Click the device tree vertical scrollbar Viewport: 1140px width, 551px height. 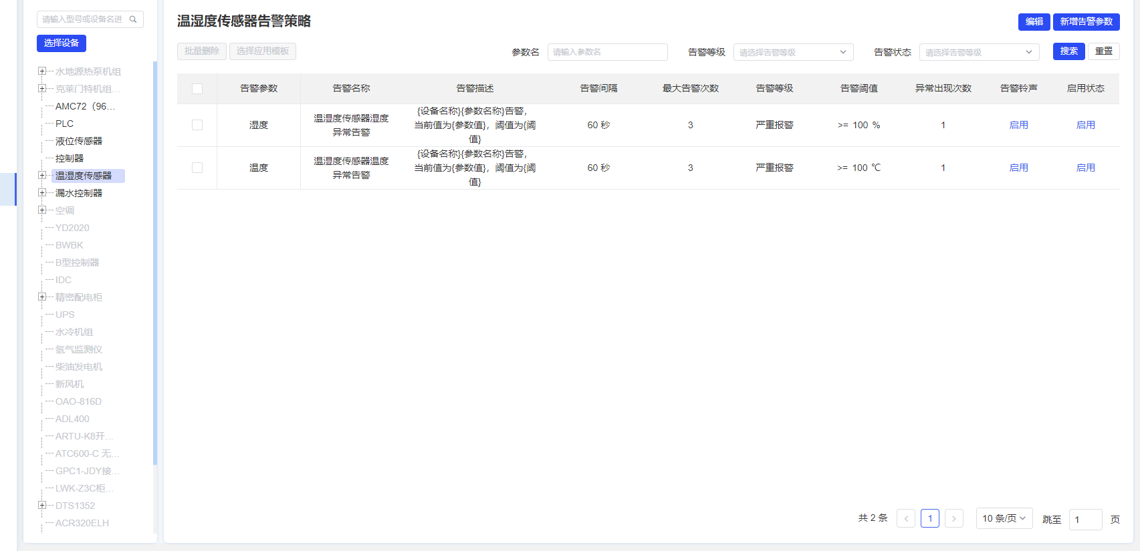(x=155, y=263)
